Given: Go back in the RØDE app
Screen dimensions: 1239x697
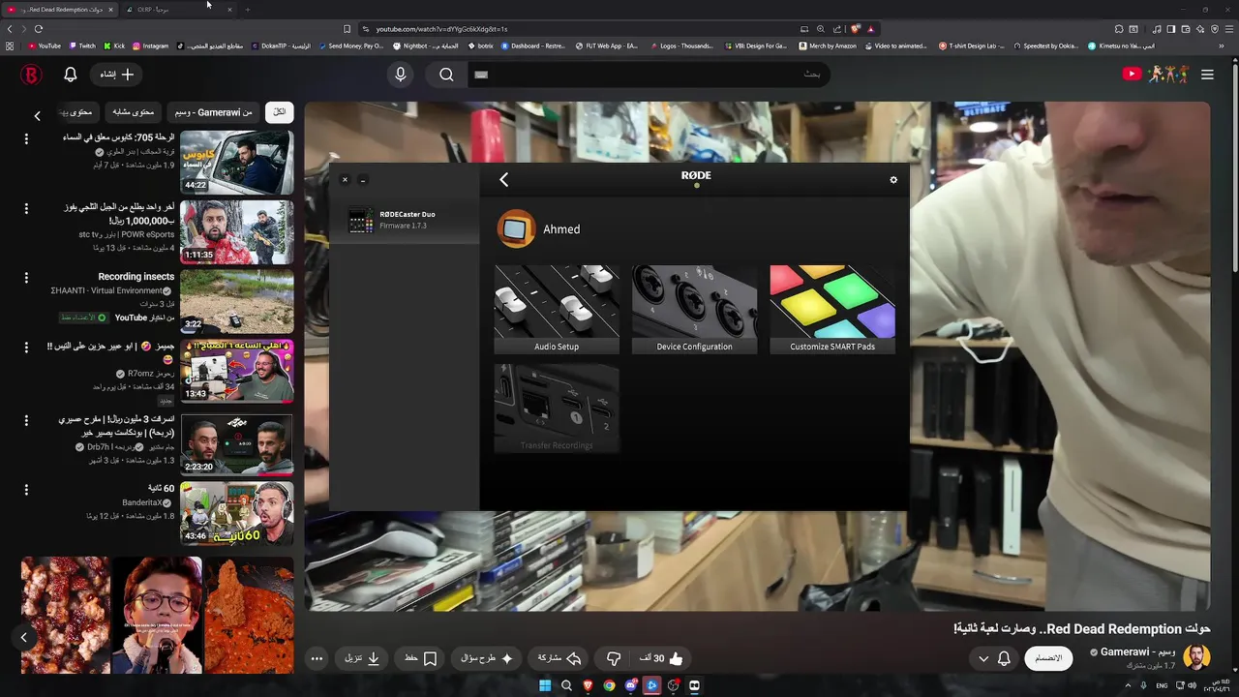Looking at the screenshot, I should [x=503, y=179].
